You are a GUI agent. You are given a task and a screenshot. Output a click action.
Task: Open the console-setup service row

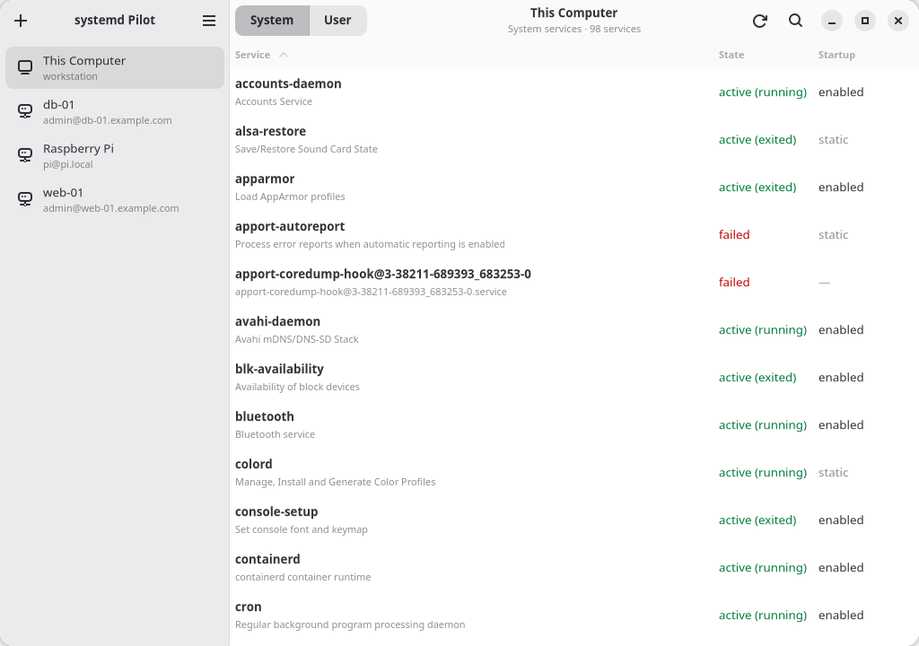[x=573, y=519]
